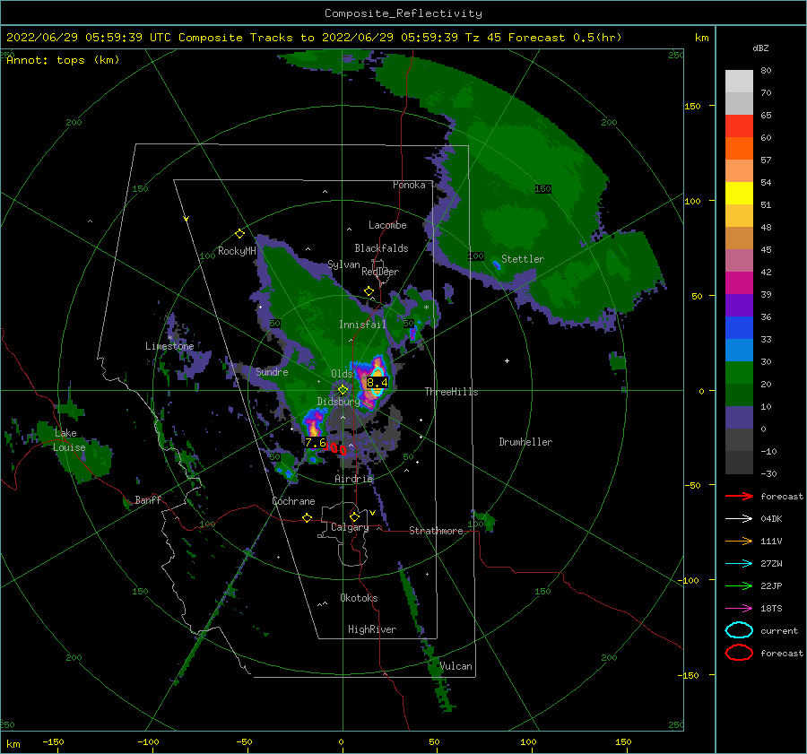This screenshot has width=807, height=754.
Task: Click the RockyMH label
Action: pos(237,251)
